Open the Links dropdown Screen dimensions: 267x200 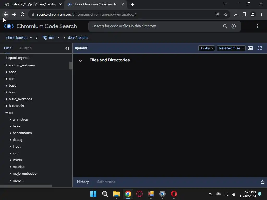pos(207,48)
